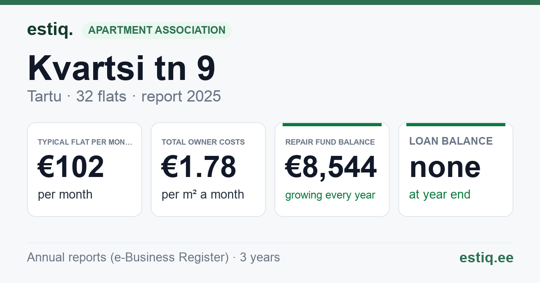This screenshot has width=540, height=283.
Task: Click the 'at year end' caption
Action: coord(440,195)
